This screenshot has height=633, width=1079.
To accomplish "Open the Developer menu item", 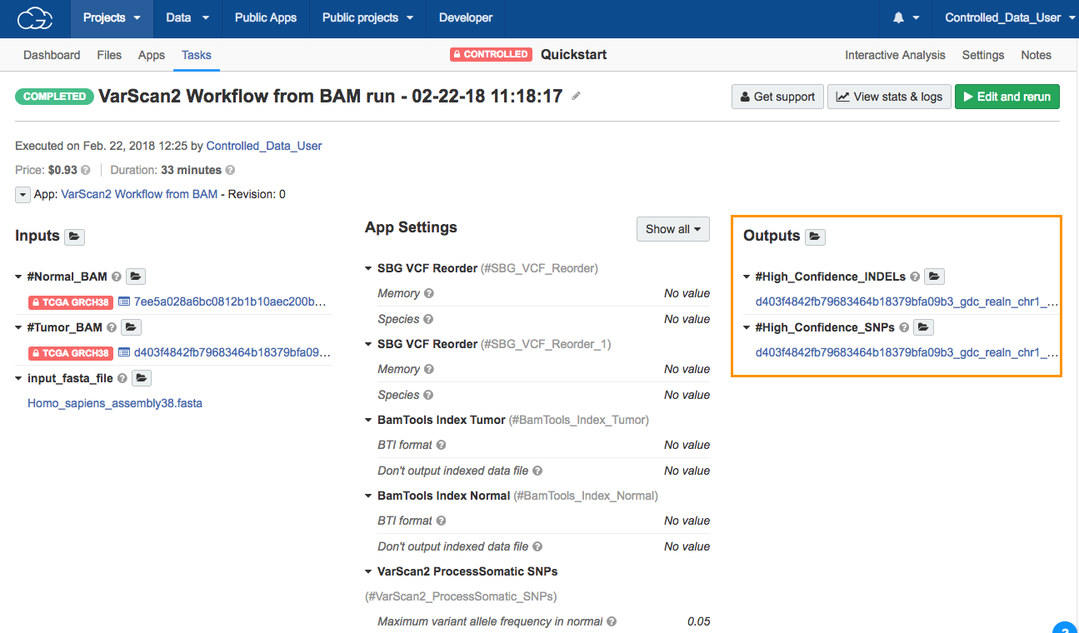I will point(466,17).
